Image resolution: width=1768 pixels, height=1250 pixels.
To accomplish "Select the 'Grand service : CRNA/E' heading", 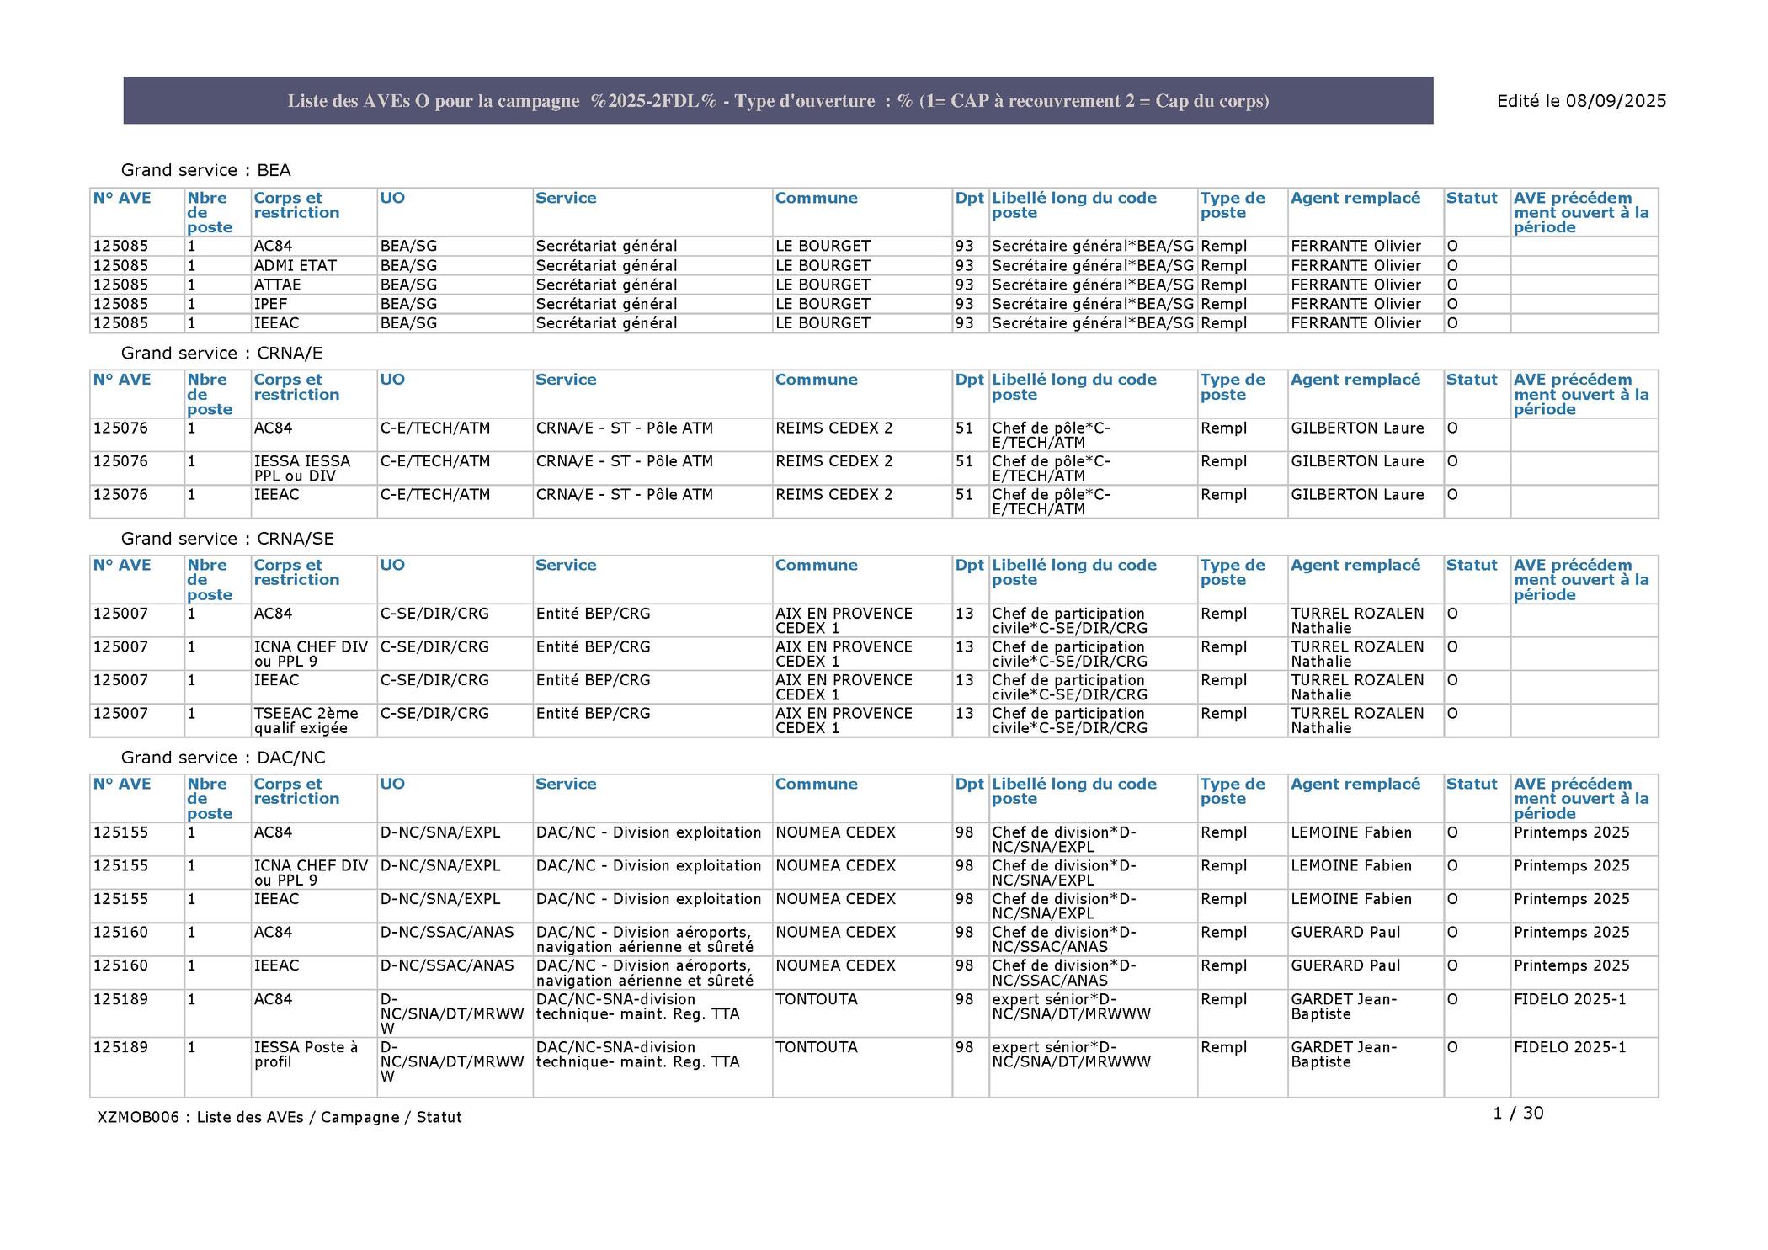I will pyautogui.click(x=221, y=353).
